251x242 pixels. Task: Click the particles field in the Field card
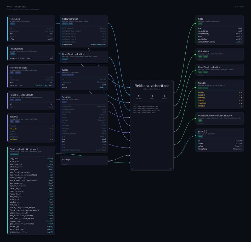click(x=220, y=39)
